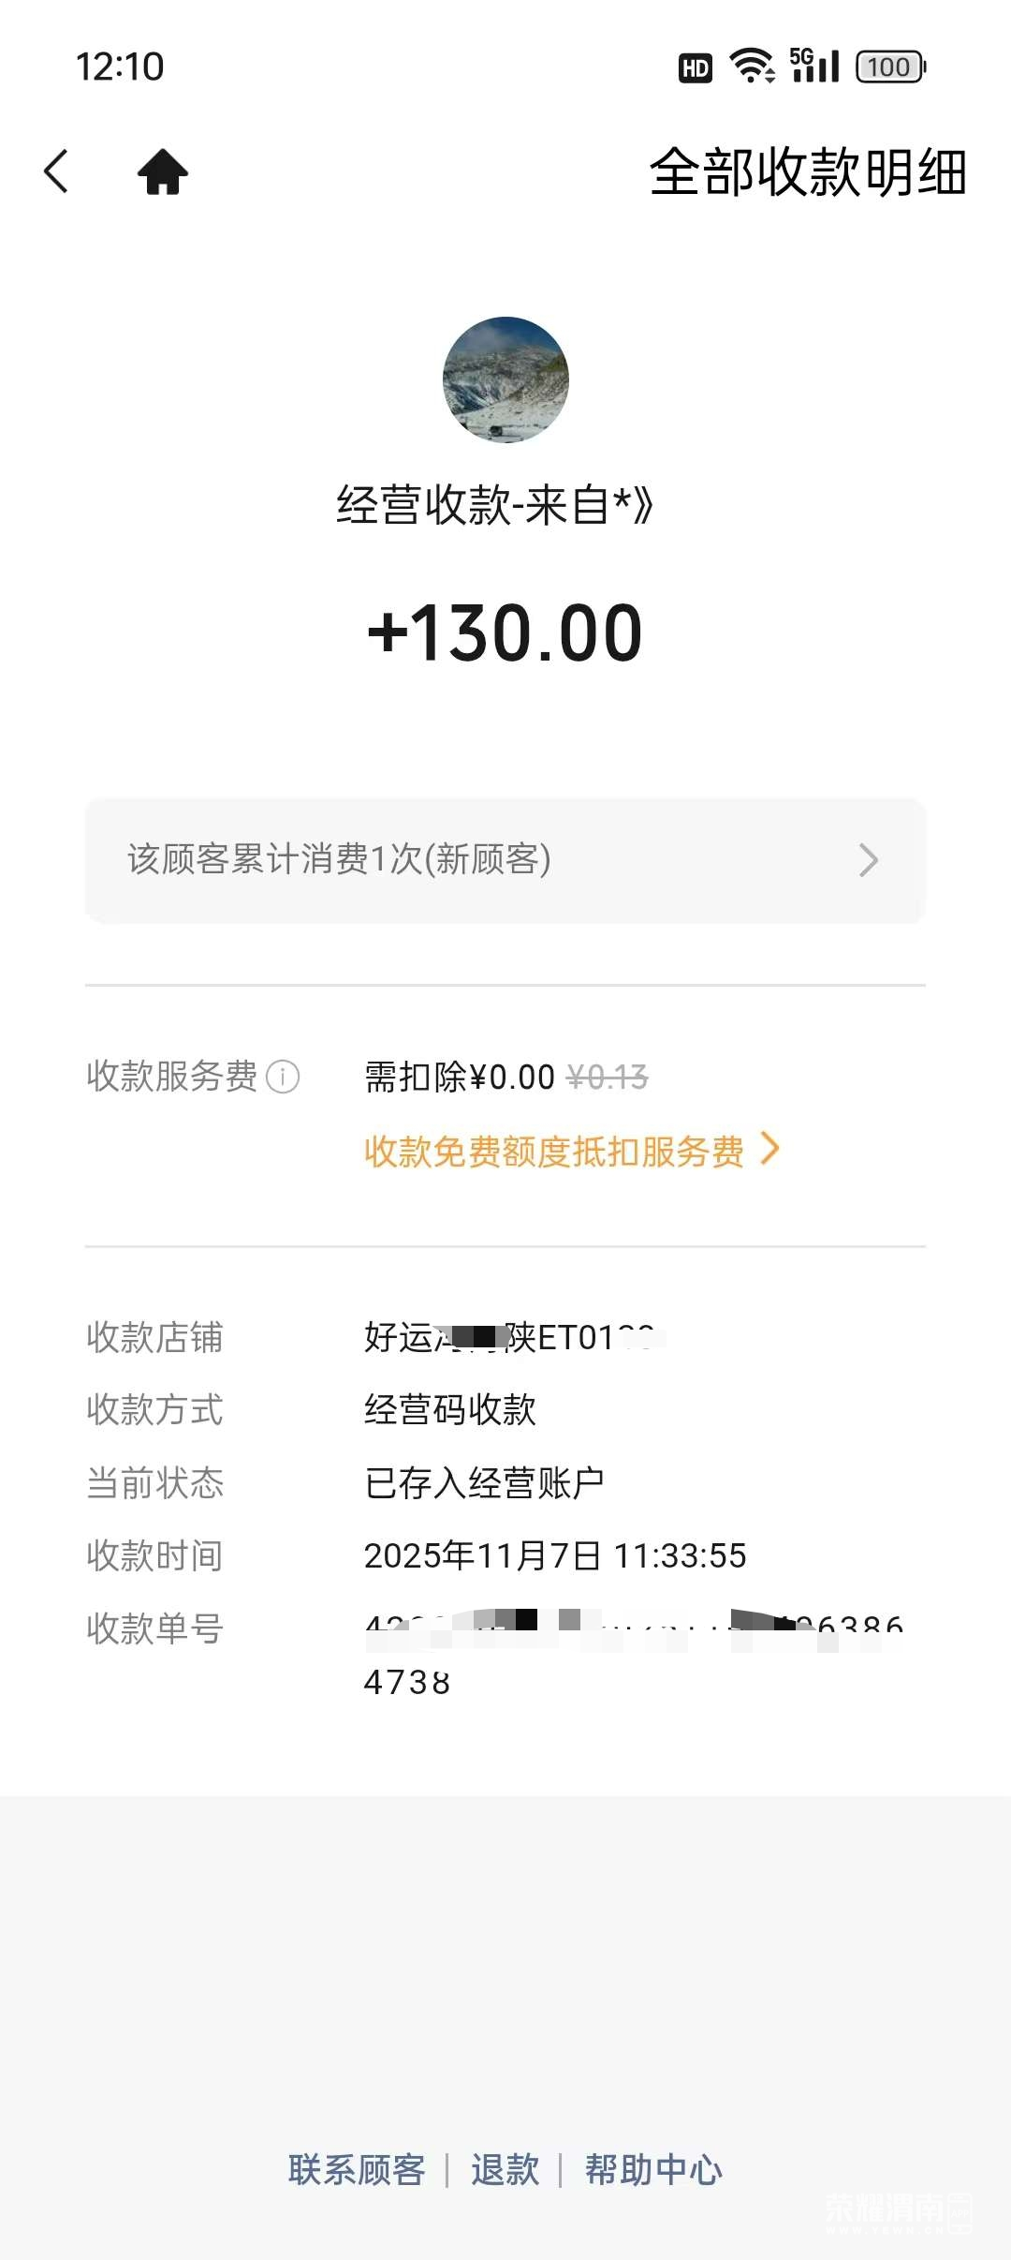Tap 联系顾客 to contact customer
This screenshot has height=2260, width=1011.
357,2169
